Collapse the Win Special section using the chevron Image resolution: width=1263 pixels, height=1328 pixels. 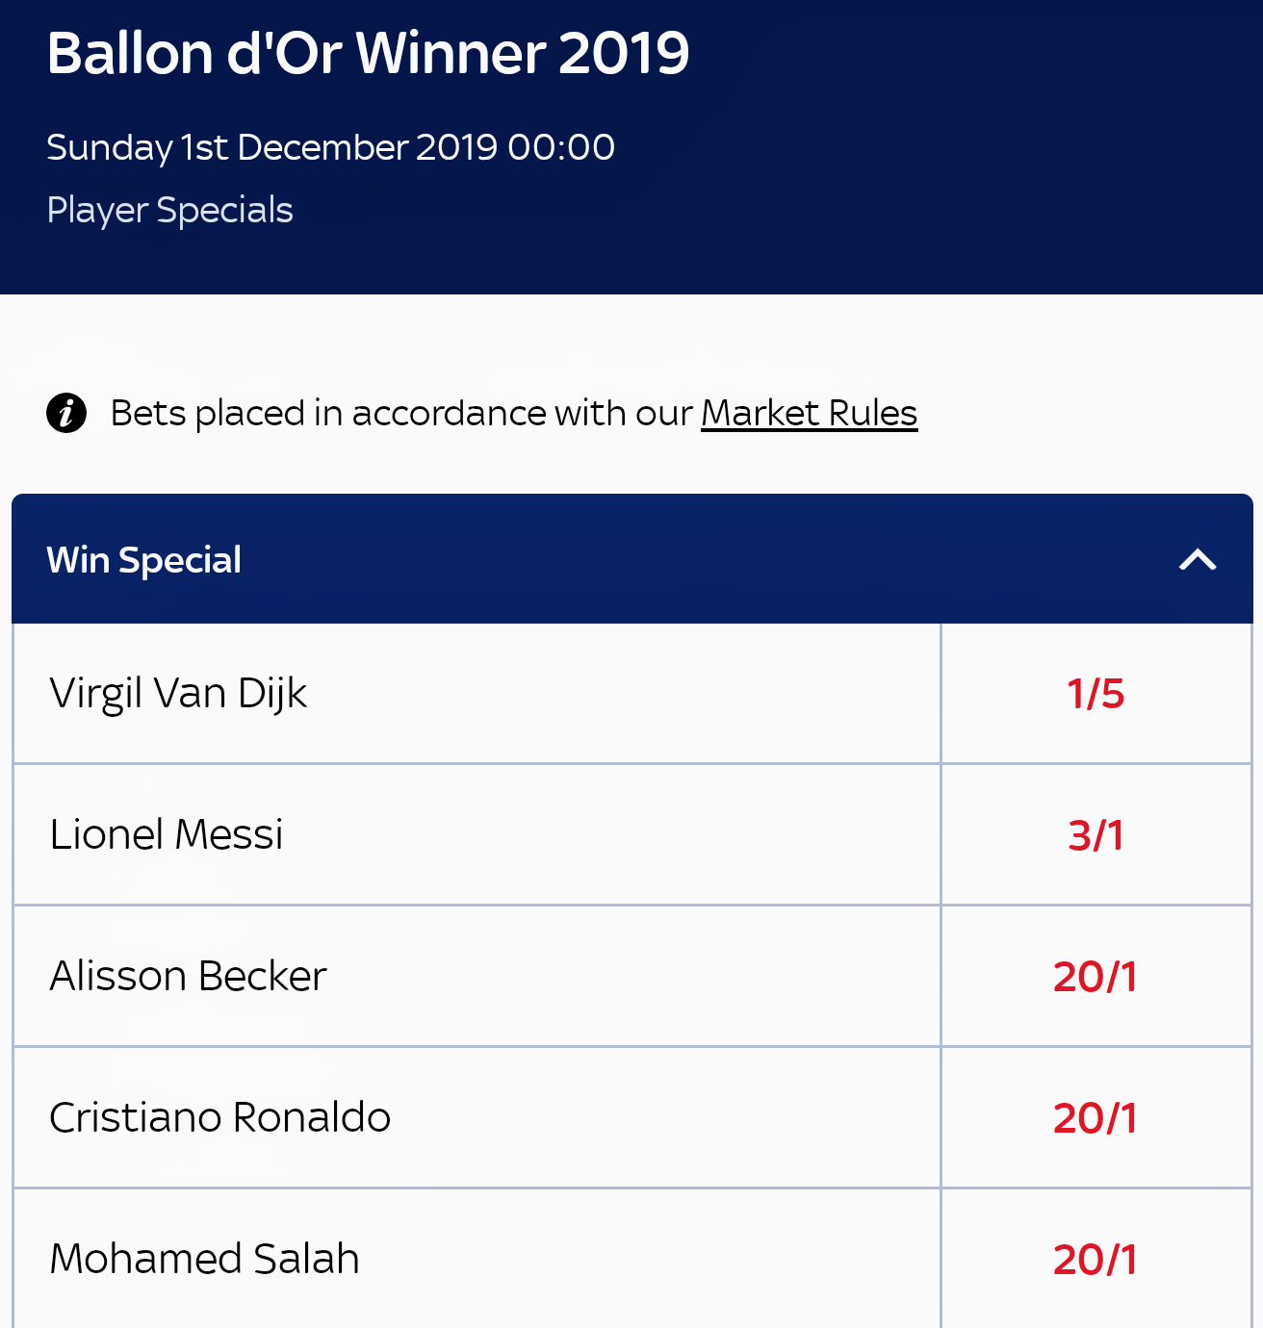(x=1198, y=560)
